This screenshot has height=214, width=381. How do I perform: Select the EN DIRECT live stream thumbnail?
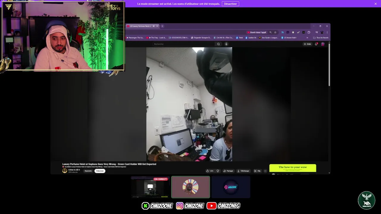(150, 187)
